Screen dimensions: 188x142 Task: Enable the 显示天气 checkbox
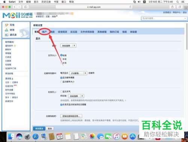pyautogui.click(x=61, y=92)
